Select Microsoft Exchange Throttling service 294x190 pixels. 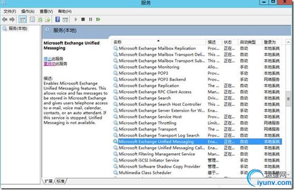tap(197, 123)
